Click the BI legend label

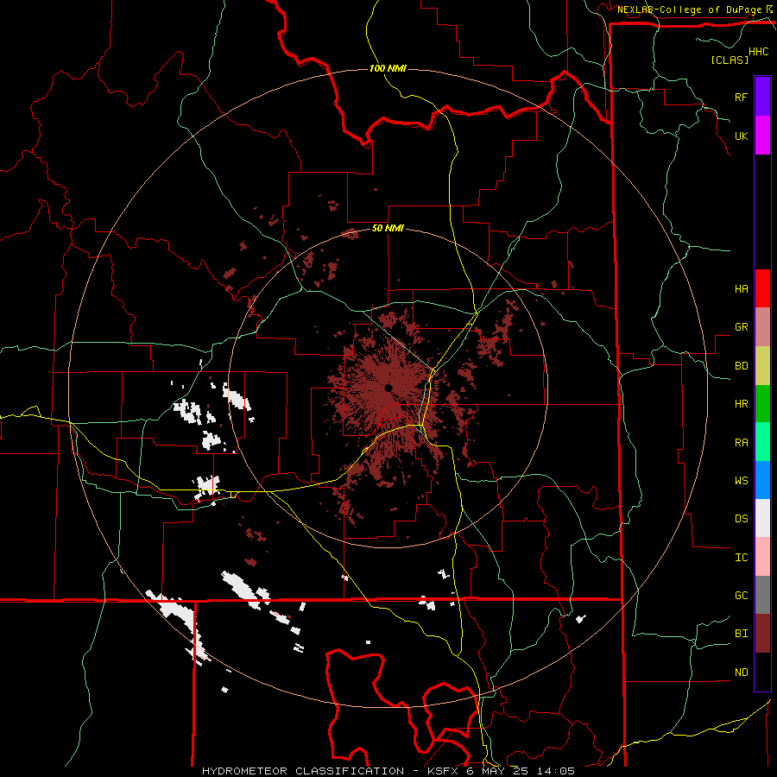pos(741,634)
